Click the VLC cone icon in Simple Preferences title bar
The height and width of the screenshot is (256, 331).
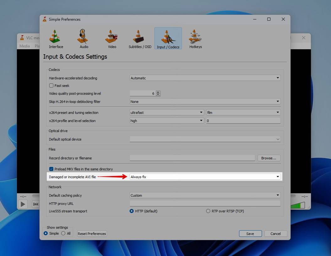pos(45,19)
